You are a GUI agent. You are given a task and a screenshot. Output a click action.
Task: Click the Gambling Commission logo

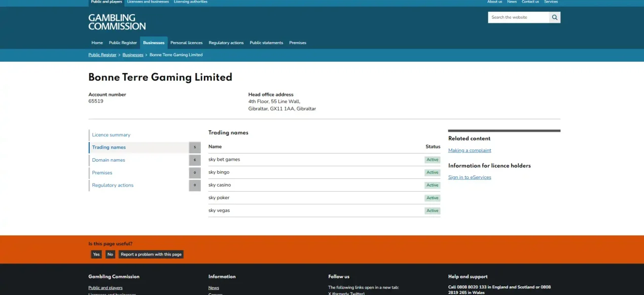[117, 22]
